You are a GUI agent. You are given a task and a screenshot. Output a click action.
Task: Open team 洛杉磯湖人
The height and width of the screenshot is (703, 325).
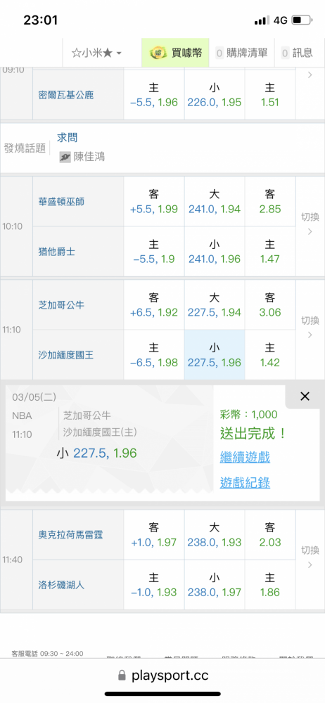pos(61,585)
